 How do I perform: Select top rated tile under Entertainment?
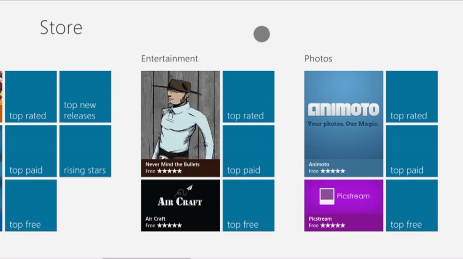pyautogui.click(x=248, y=97)
